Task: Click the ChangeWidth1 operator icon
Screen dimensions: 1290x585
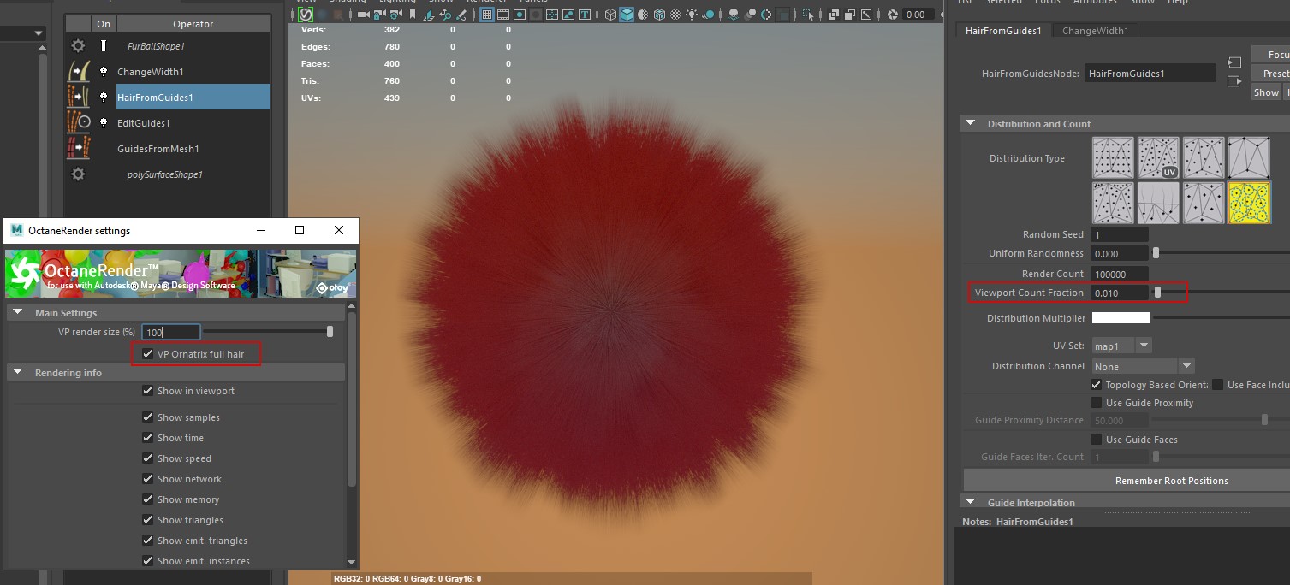Action: pyautogui.click(x=79, y=72)
